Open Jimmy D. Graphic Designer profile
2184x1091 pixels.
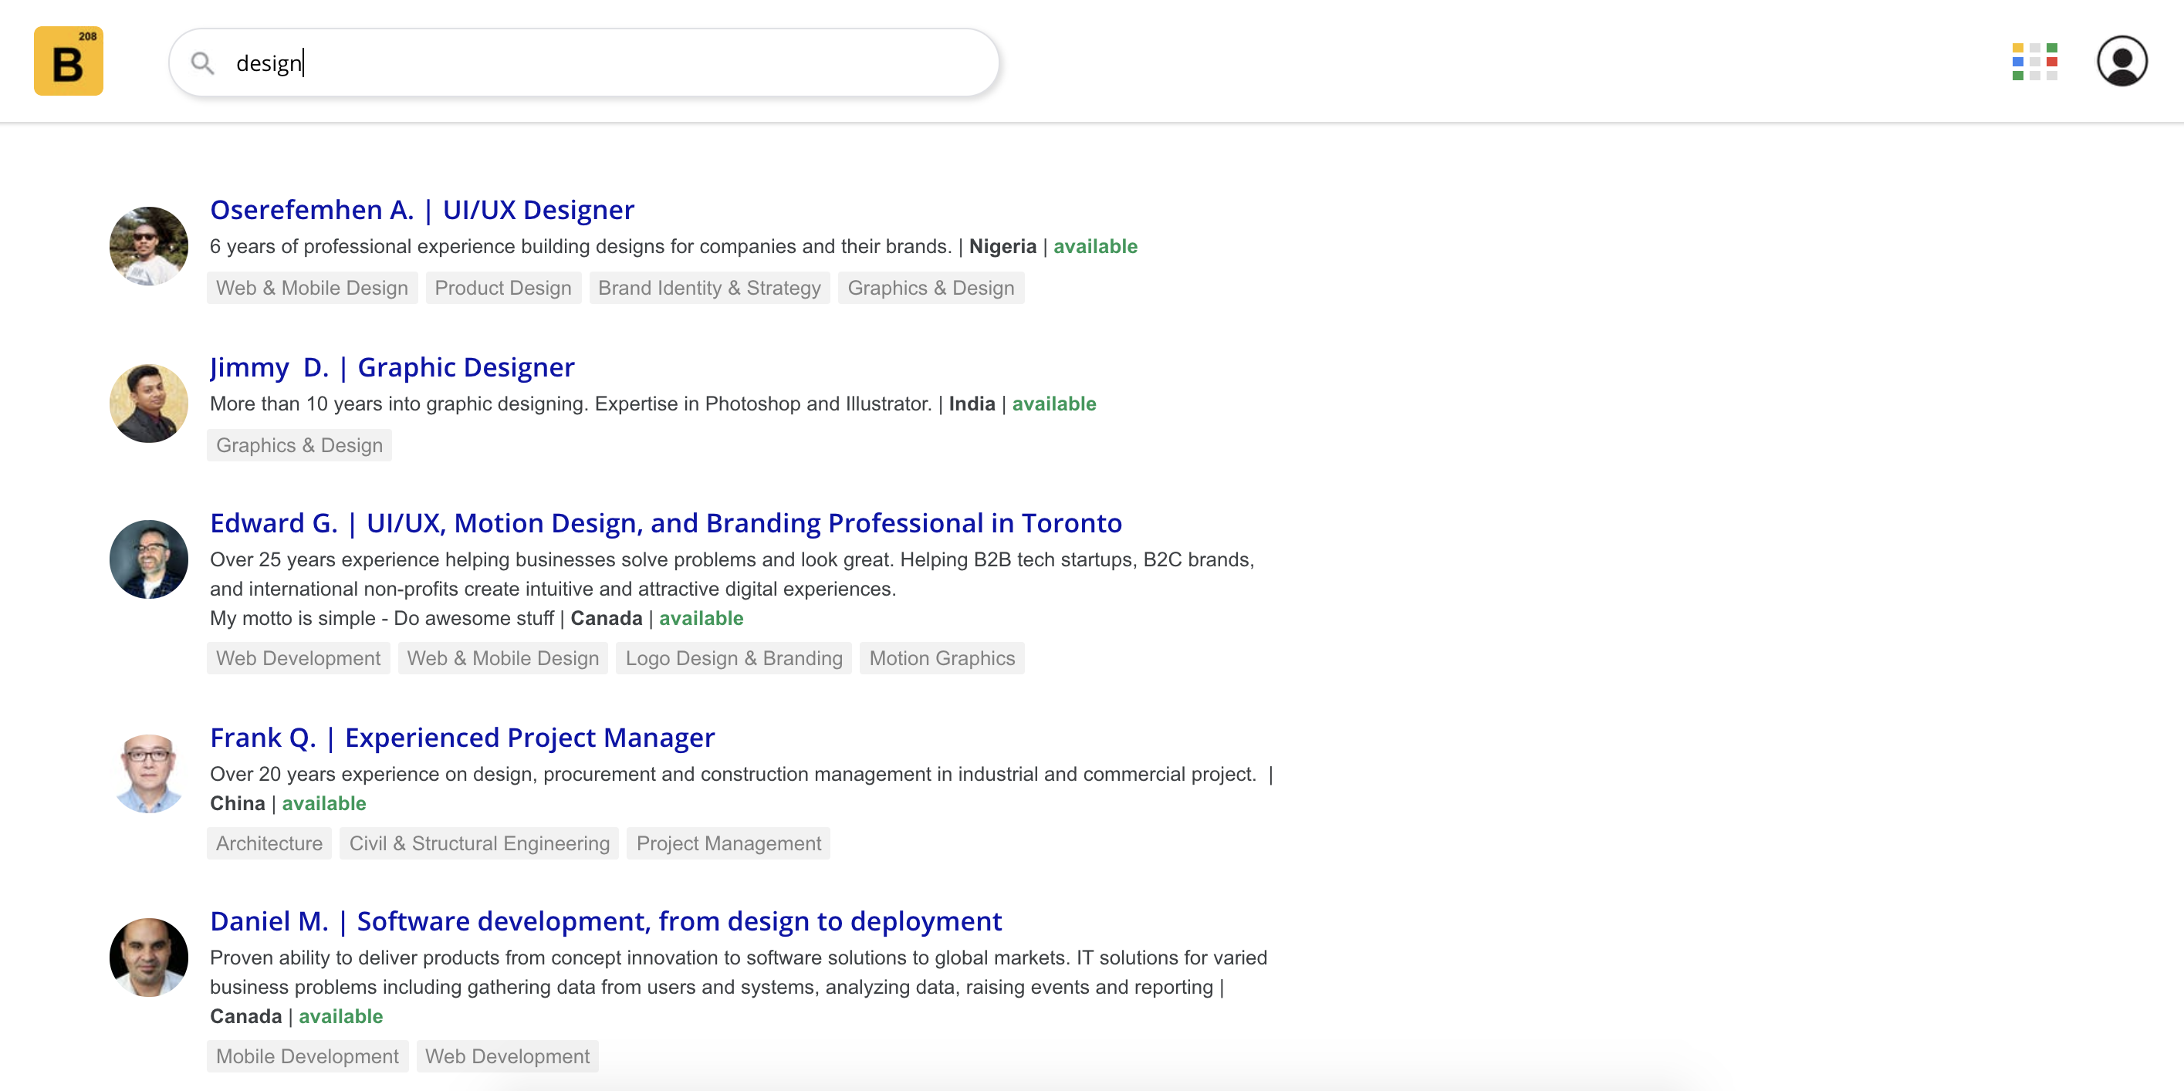pos(392,367)
